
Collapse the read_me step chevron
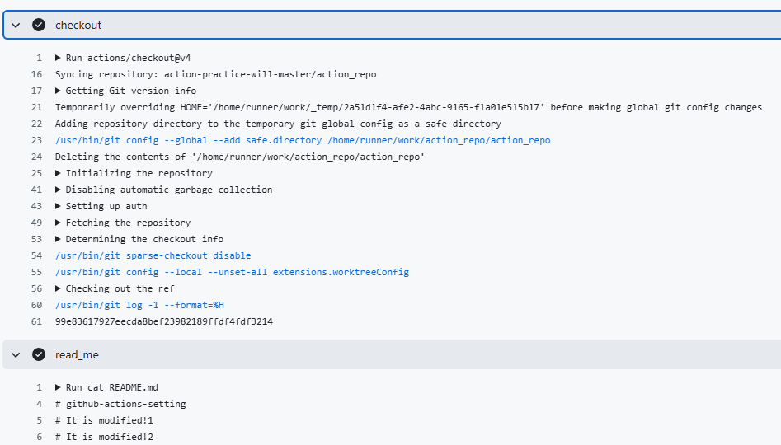tap(16, 354)
